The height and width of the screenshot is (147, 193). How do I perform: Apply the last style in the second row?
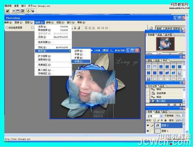coord(179,73)
